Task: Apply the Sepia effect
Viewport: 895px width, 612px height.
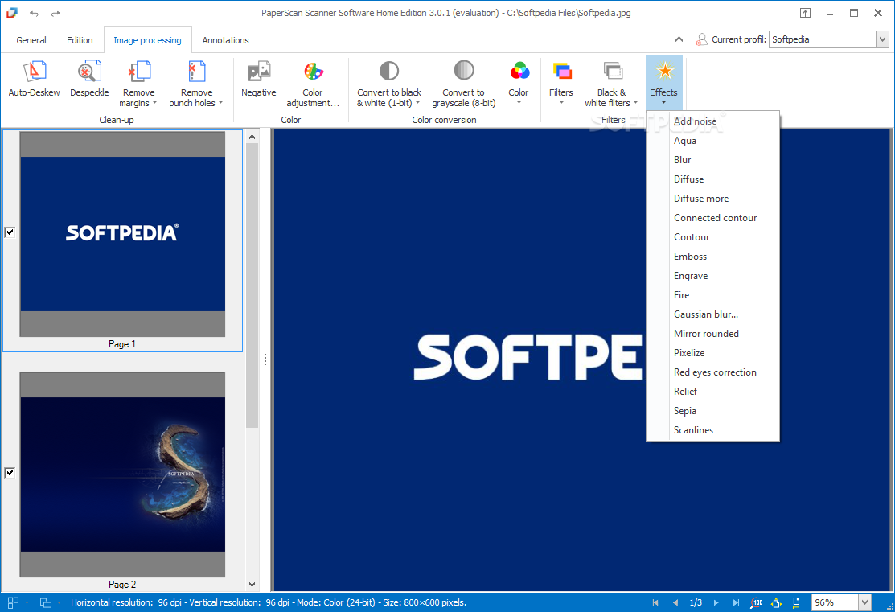Action: tap(713, 411)
